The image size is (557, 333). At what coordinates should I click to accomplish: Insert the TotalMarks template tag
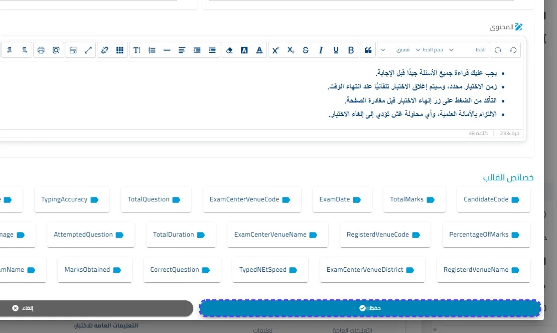click(x=414, y=199)
